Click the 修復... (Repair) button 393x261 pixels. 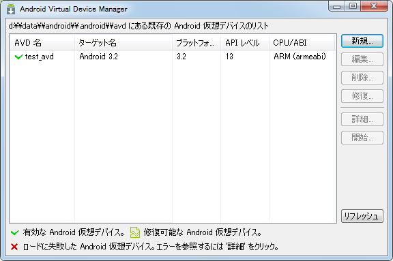(362, 96)
